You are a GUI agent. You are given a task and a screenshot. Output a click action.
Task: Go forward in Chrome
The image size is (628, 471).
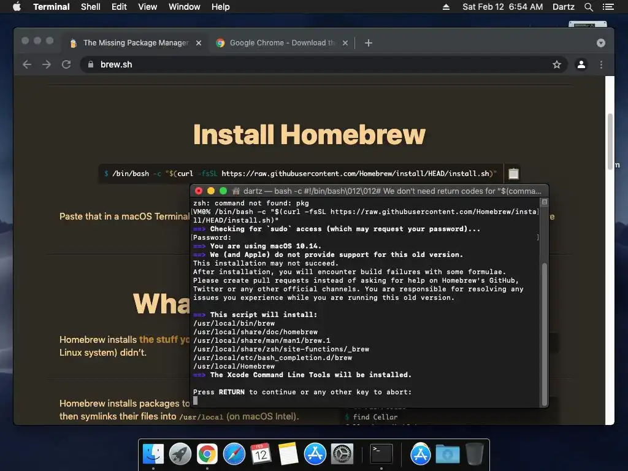47,64
